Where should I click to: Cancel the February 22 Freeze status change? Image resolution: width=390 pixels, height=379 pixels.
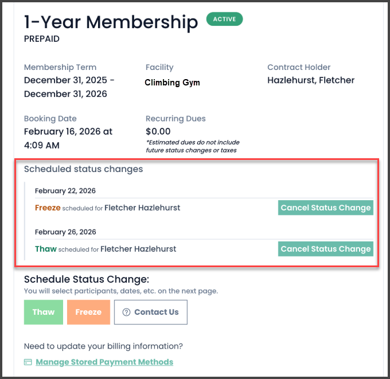[x=325, y=208]
